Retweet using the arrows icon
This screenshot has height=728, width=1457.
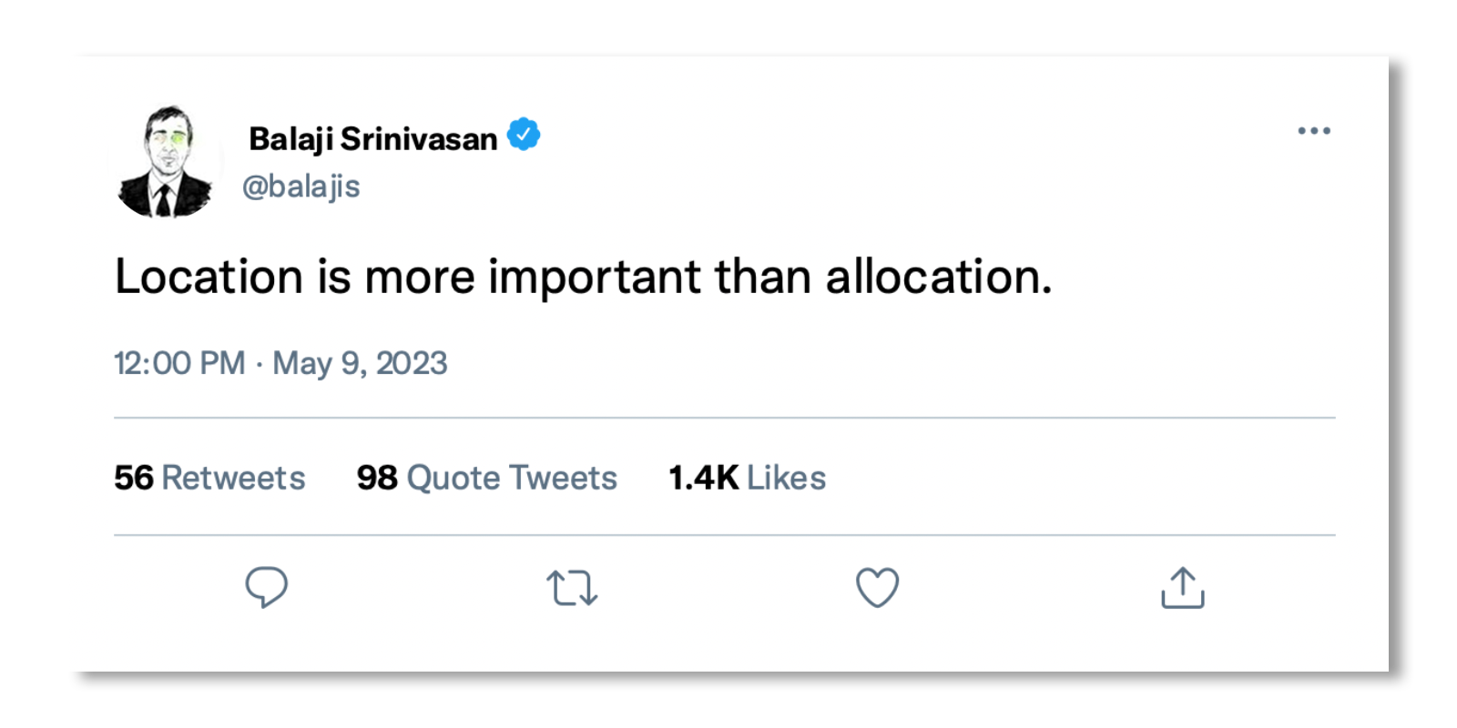(x=572, y=588)
